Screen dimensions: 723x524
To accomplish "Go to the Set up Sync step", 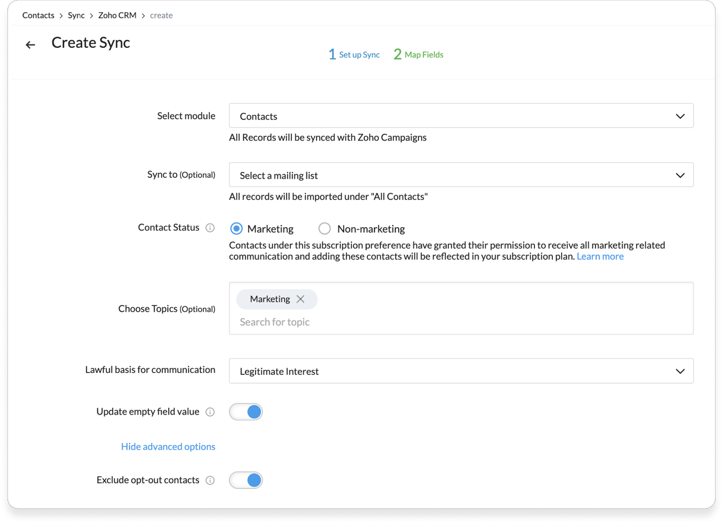I will pyautogui.click(x=354, y=54).
